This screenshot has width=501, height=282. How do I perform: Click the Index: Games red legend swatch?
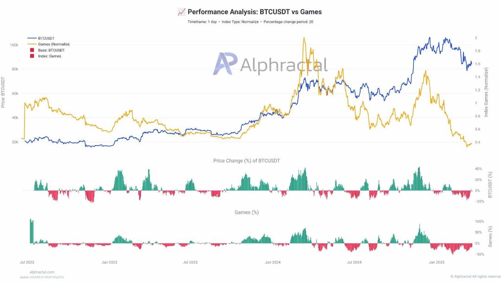pyautogui.click(x=32, y=56)
